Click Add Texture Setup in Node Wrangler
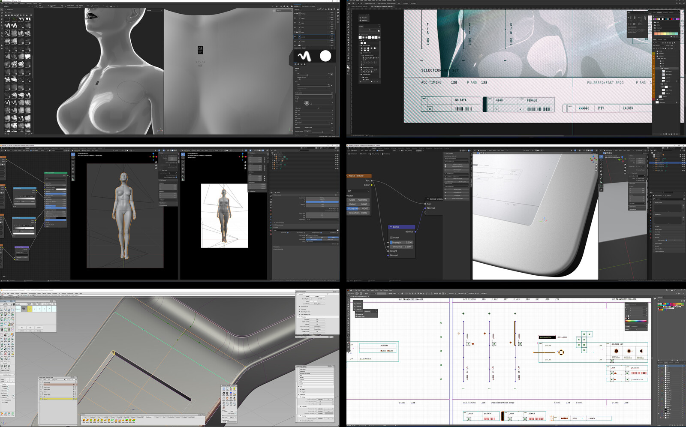Image resolution: width=686 pixels, height=427 pixels. coord(457,165)
